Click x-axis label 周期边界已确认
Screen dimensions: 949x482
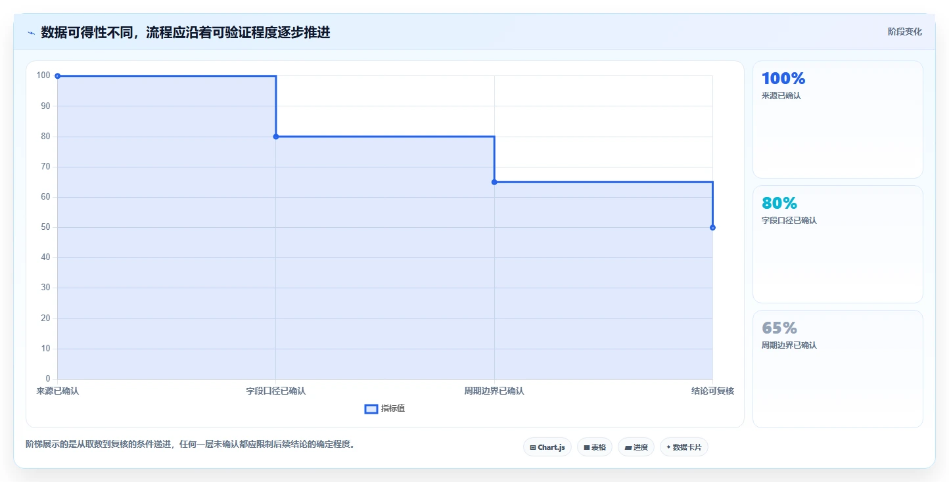click(x=494, y=391)
